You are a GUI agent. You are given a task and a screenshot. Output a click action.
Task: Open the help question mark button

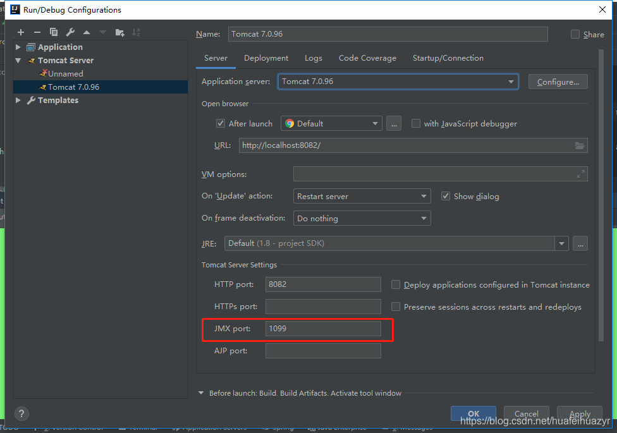[x=21, y=413]
